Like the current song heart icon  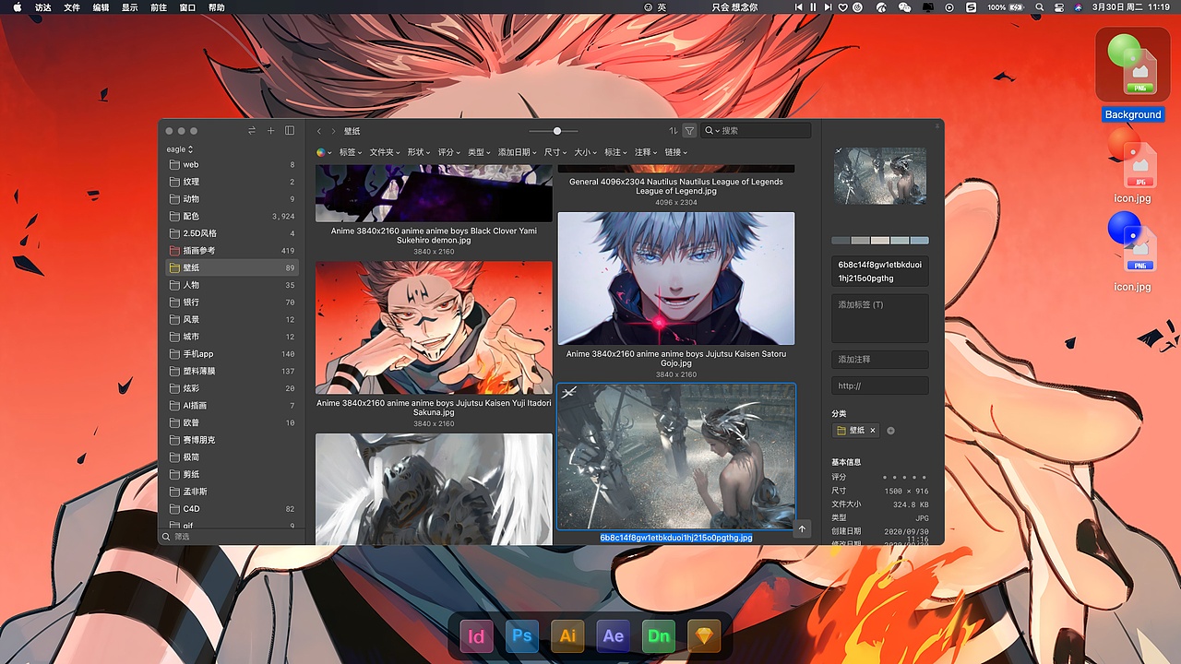tap(842, 6)
